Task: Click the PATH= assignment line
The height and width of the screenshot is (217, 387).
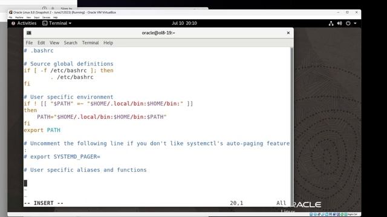Action: [x=102, y=117]
